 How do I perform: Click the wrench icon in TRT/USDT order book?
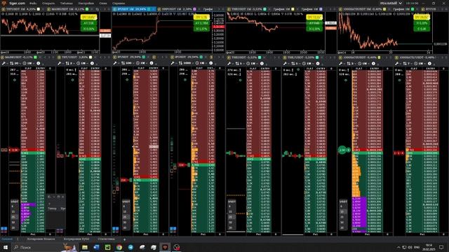[60, 63]
